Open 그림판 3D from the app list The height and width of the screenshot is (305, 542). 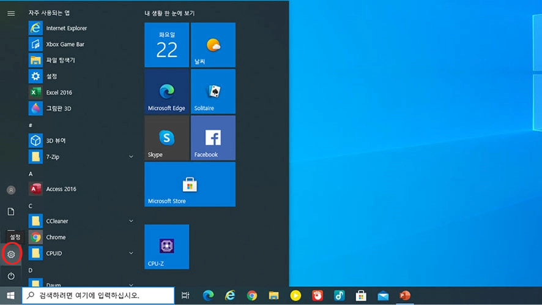(x=81, y=108)
